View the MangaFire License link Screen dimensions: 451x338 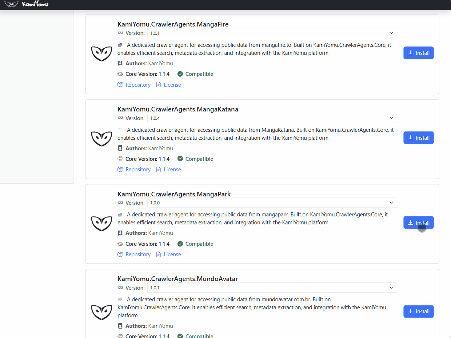[x=172, y=85]
